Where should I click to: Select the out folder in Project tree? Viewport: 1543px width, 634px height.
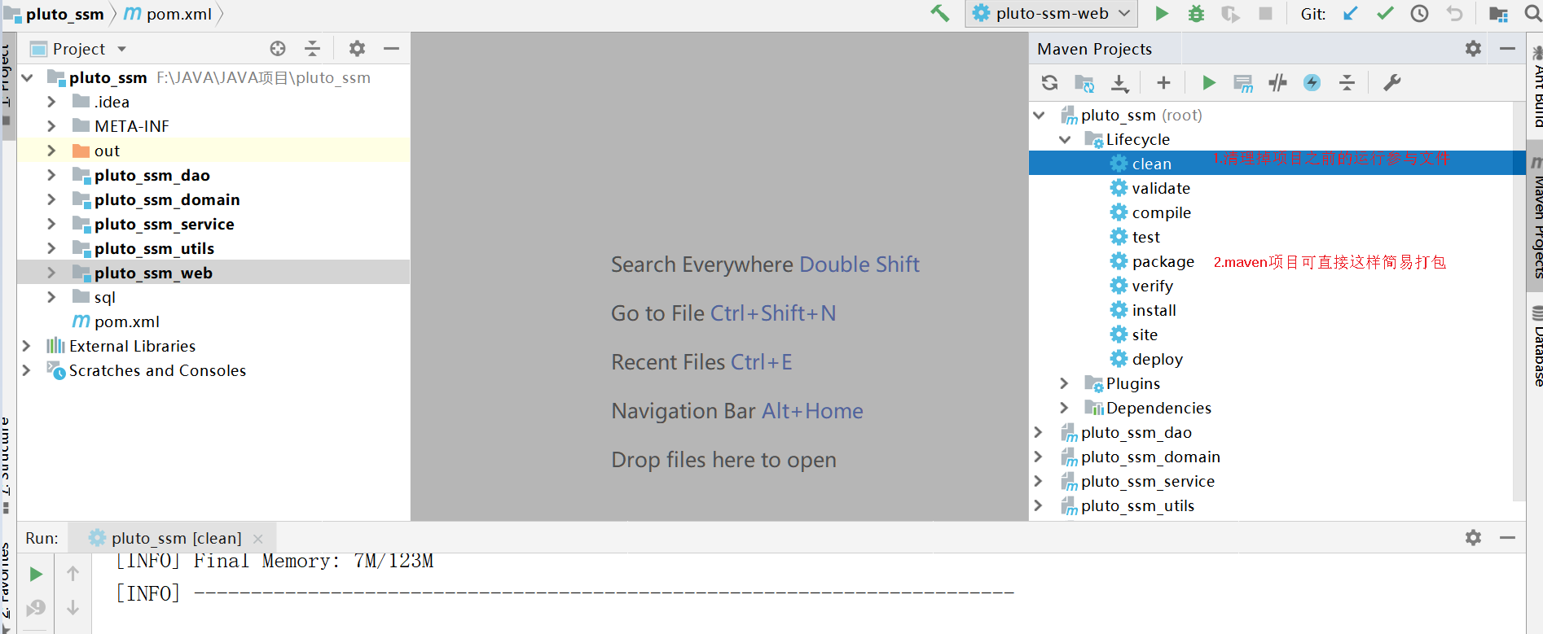coord(107,151)
